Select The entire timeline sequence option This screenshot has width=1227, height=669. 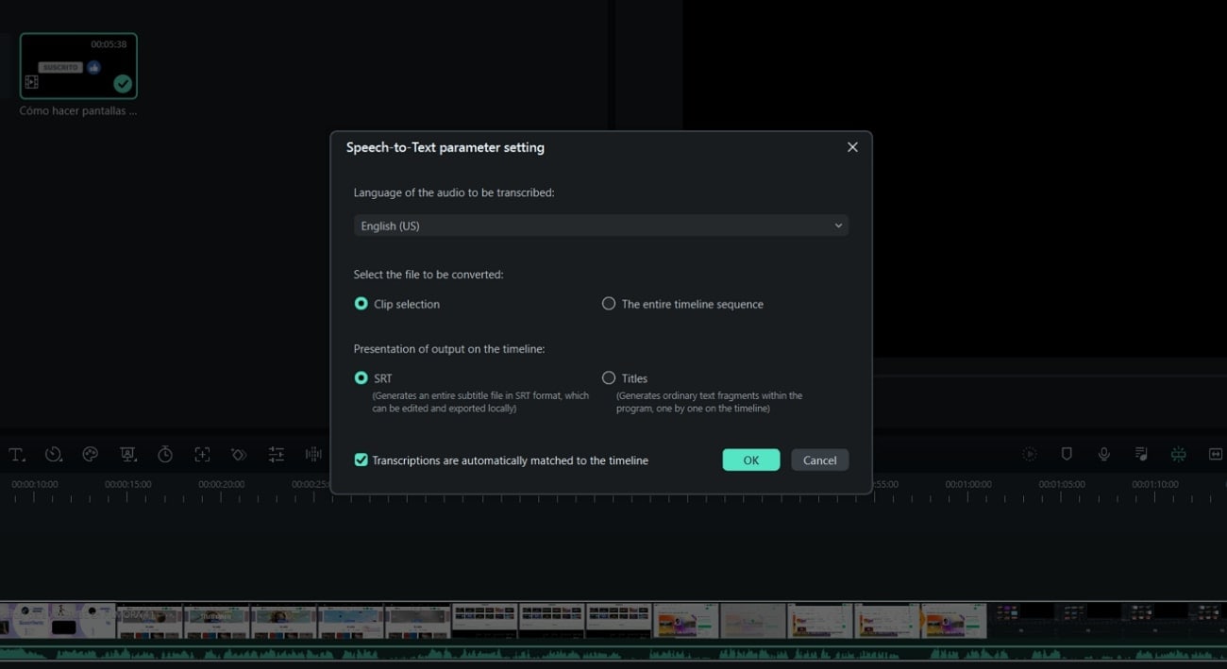(x=609, y=304)
